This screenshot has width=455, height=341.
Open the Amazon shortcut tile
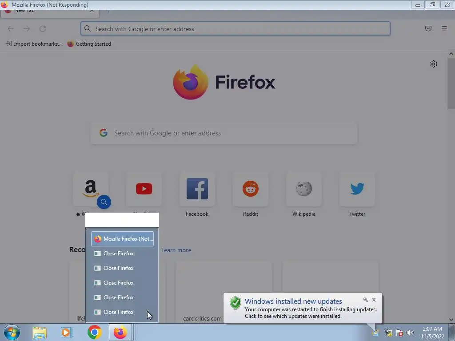point(91,189)
